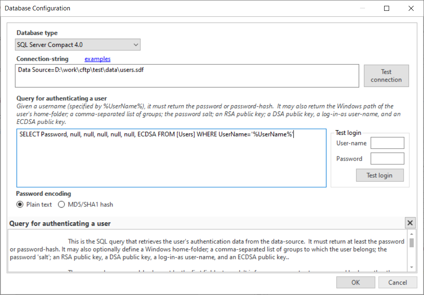Select the Plain text password encoding
This screenshot has width=424, height=295.
click(x=20, y=204)
